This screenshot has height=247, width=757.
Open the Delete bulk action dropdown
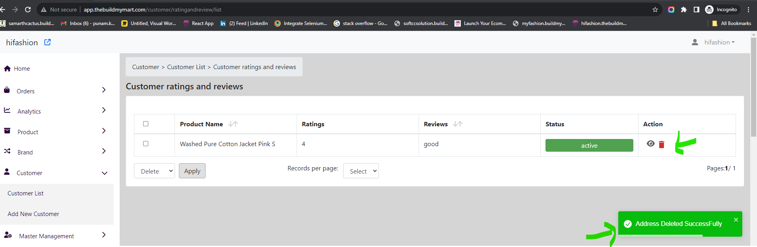click(154, 171)
